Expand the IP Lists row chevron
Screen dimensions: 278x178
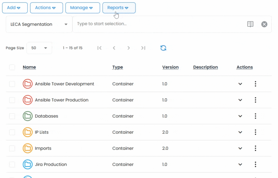240,132
